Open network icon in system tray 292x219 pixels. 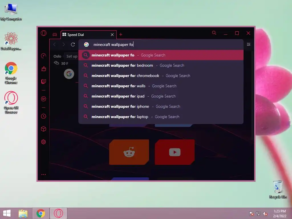click(x=258, y=214)
